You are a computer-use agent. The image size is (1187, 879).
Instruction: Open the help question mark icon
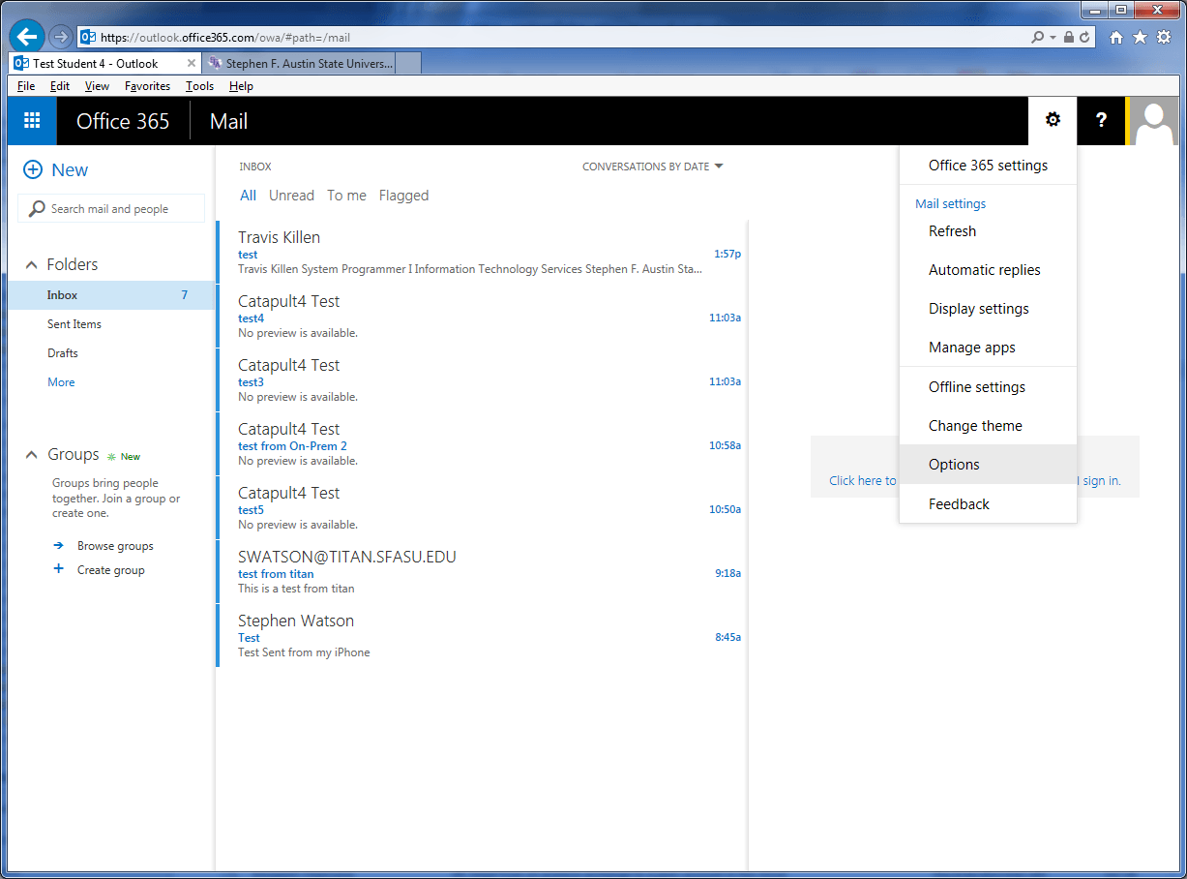click(x=1101, y=121)
